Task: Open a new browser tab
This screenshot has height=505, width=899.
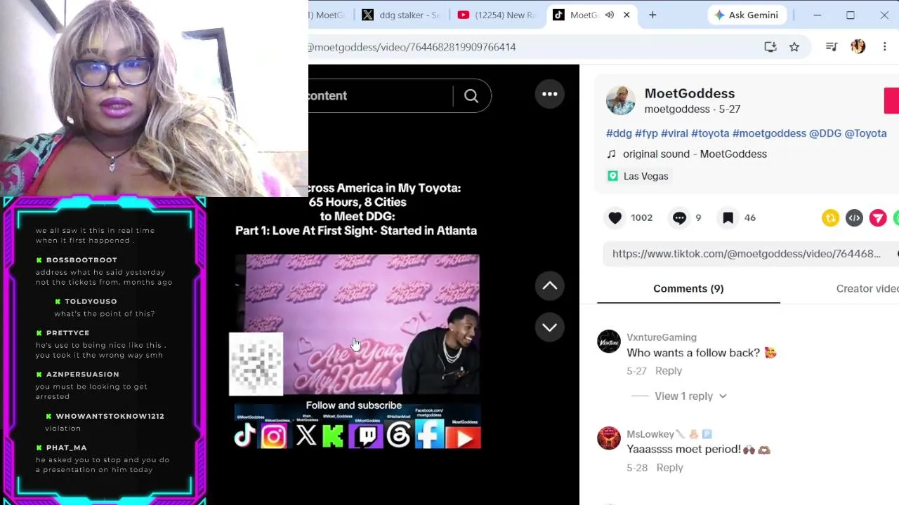Action: point(652,15)
